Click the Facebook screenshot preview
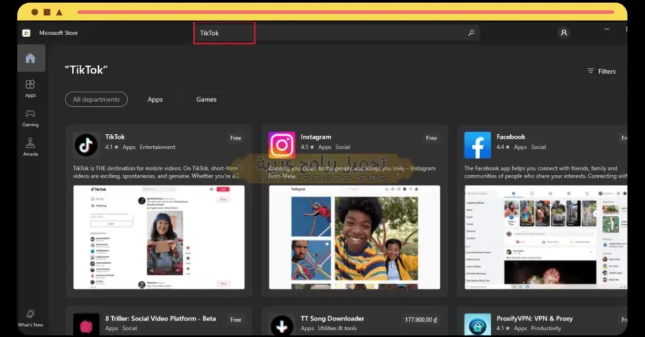 pyautogui.click(x=546, y=237)
